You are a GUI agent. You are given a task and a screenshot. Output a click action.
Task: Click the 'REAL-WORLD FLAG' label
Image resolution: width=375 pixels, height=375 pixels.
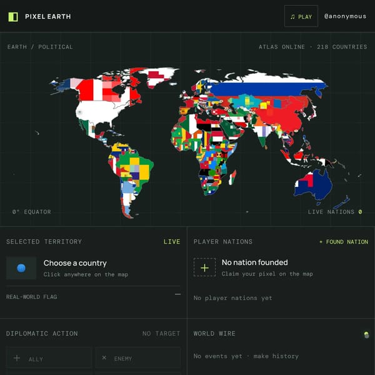point(32,297)
